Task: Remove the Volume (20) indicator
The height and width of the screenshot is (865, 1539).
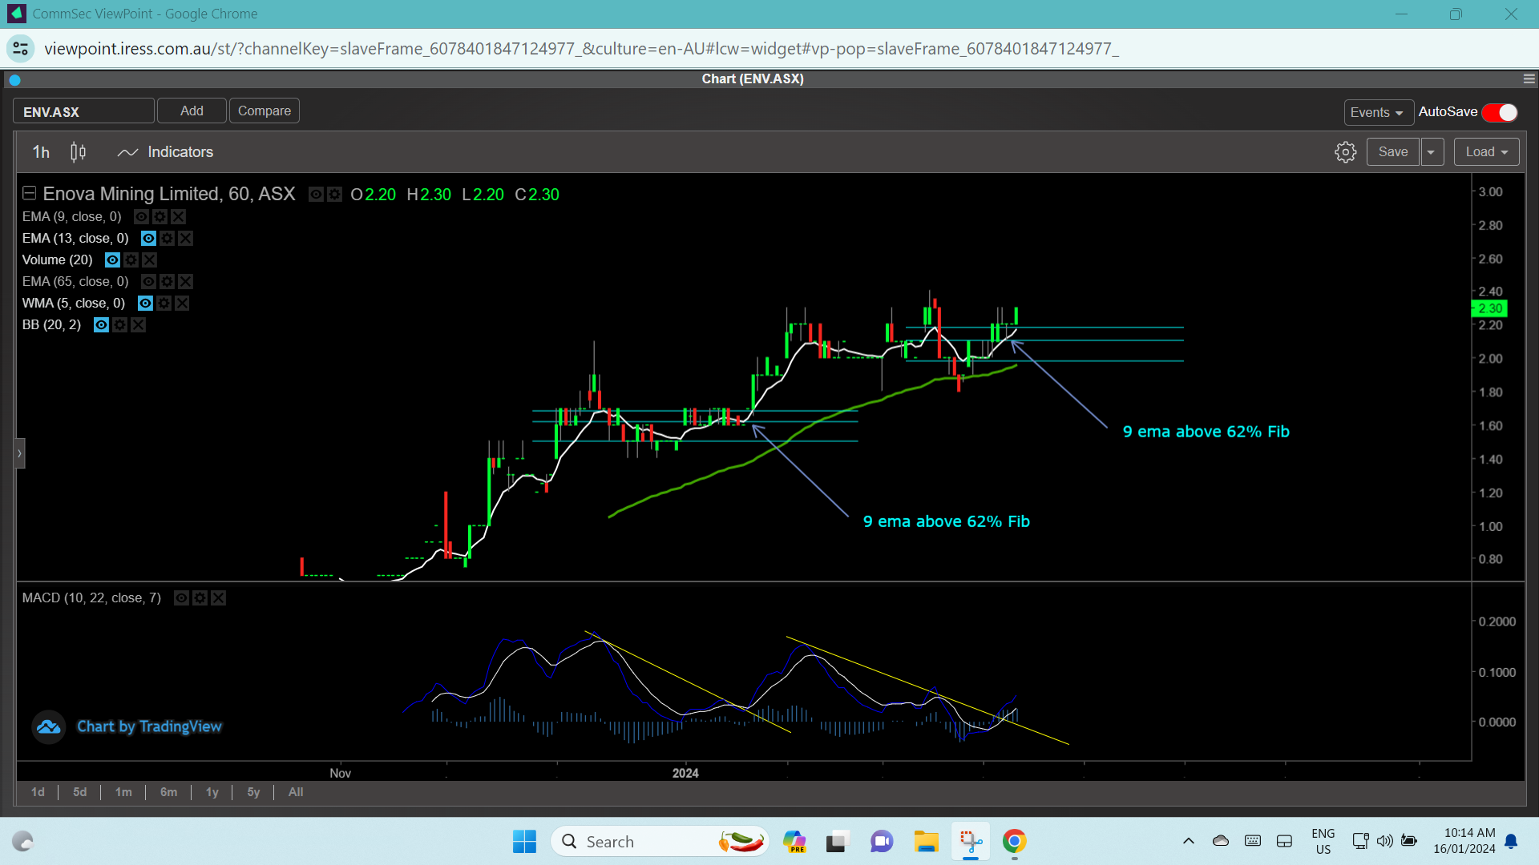Action: pos(149,260)
